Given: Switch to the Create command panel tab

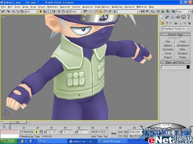Looking at the screenshot, I should point(162,17).
